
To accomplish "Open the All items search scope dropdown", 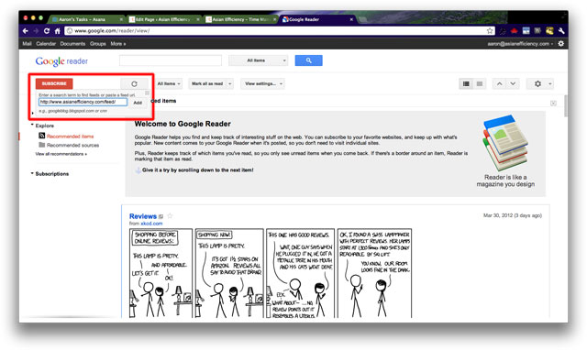I will [x=259, y=60].
